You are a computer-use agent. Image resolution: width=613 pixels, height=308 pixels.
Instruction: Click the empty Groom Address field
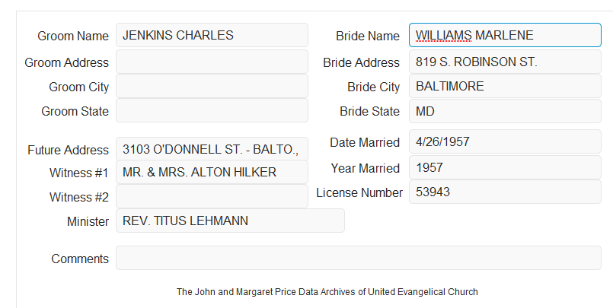click(x=212, y=62)
